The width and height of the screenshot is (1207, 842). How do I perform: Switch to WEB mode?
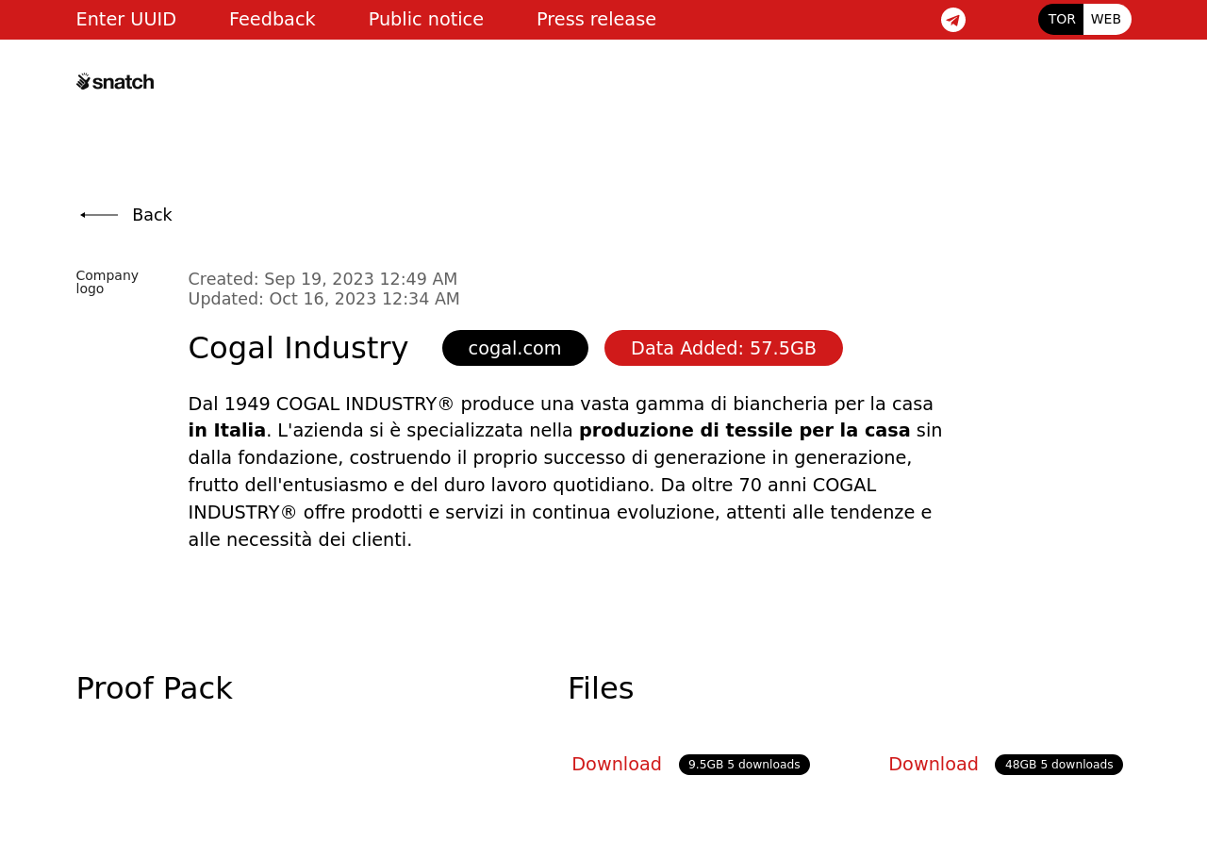1105,19
